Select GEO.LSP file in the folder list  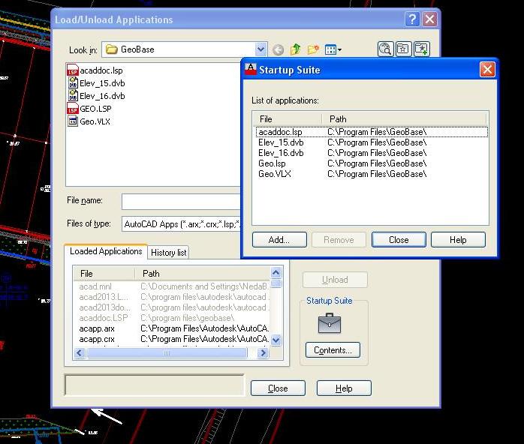(89, 109)
